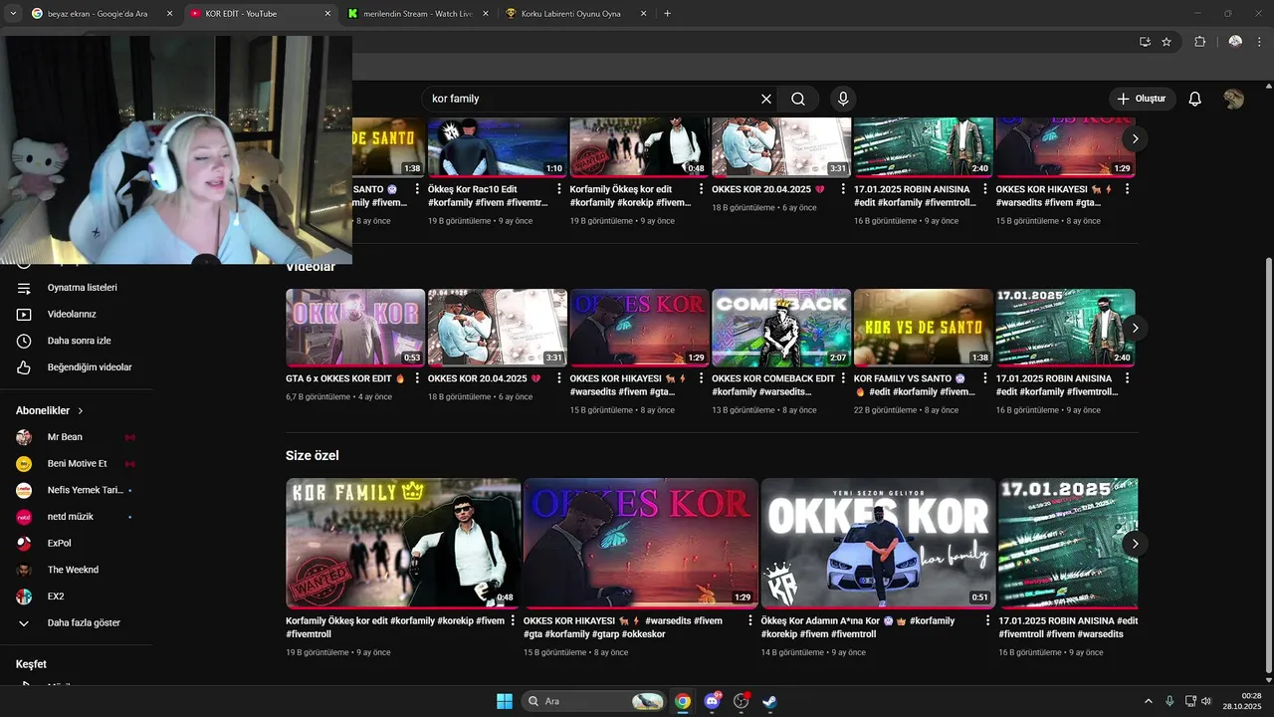Click the magnifier search button
1274x717 pixels.
[x=798, y=99]
